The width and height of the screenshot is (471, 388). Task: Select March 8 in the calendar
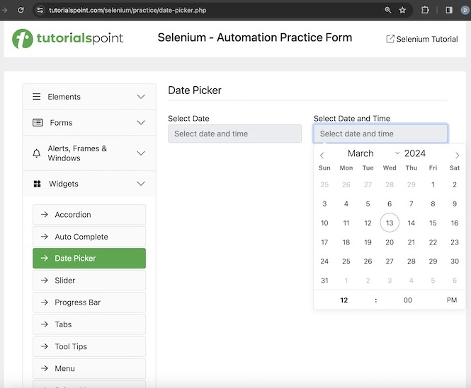click(x=433, y=204)
